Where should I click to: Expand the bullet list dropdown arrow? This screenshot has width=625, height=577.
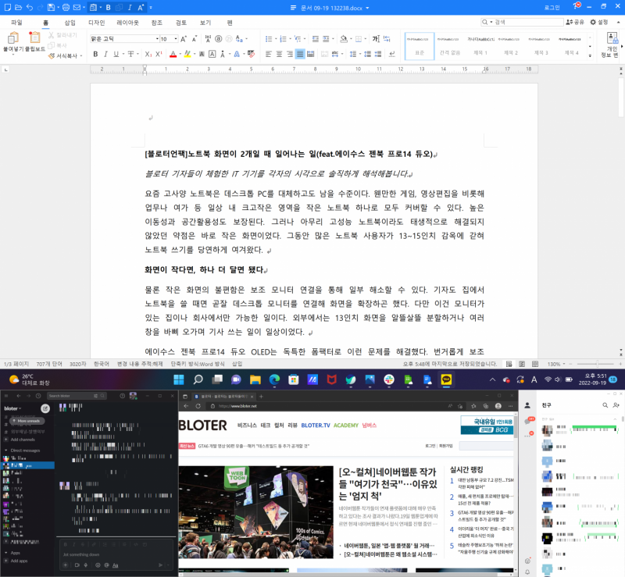(x=276, y=39)
